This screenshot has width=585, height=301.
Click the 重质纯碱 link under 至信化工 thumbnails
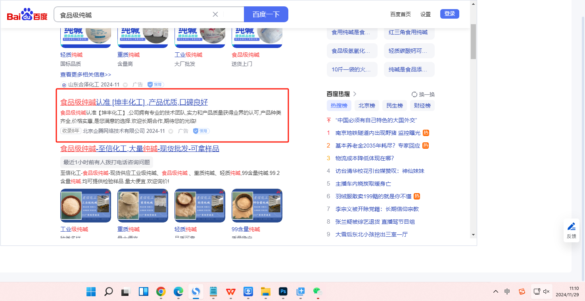129,229
